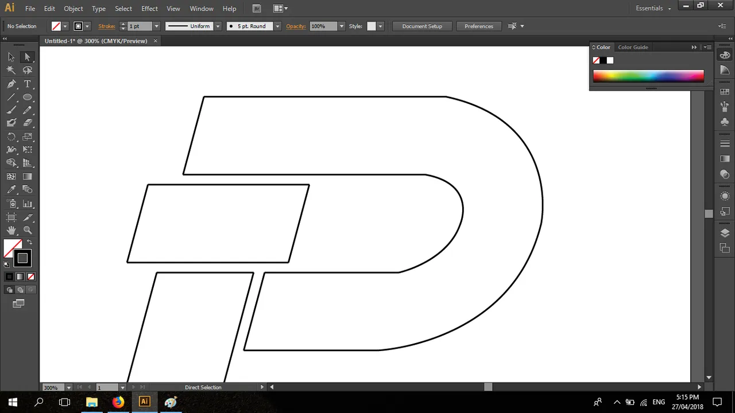Set paint mode to None
The width and height of the screenshot is (735, 413).
(x=31, y=277)
